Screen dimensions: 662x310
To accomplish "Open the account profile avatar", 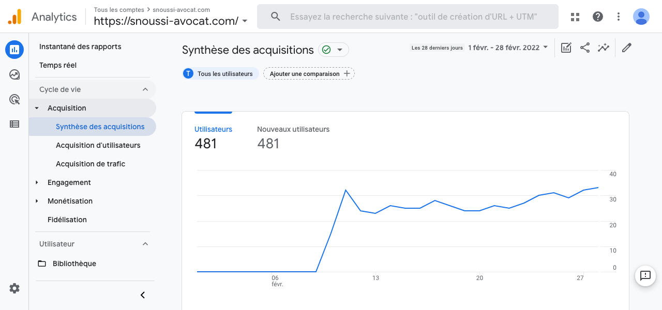I will point(641,17).
